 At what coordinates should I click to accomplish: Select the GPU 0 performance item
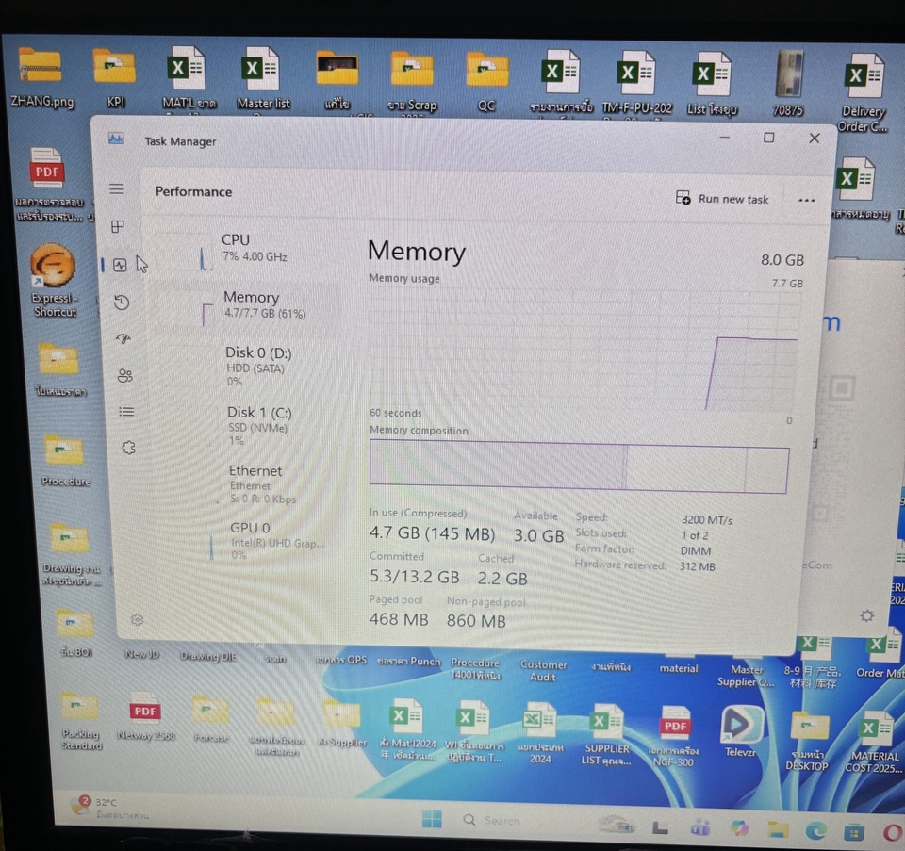[264, 540]
